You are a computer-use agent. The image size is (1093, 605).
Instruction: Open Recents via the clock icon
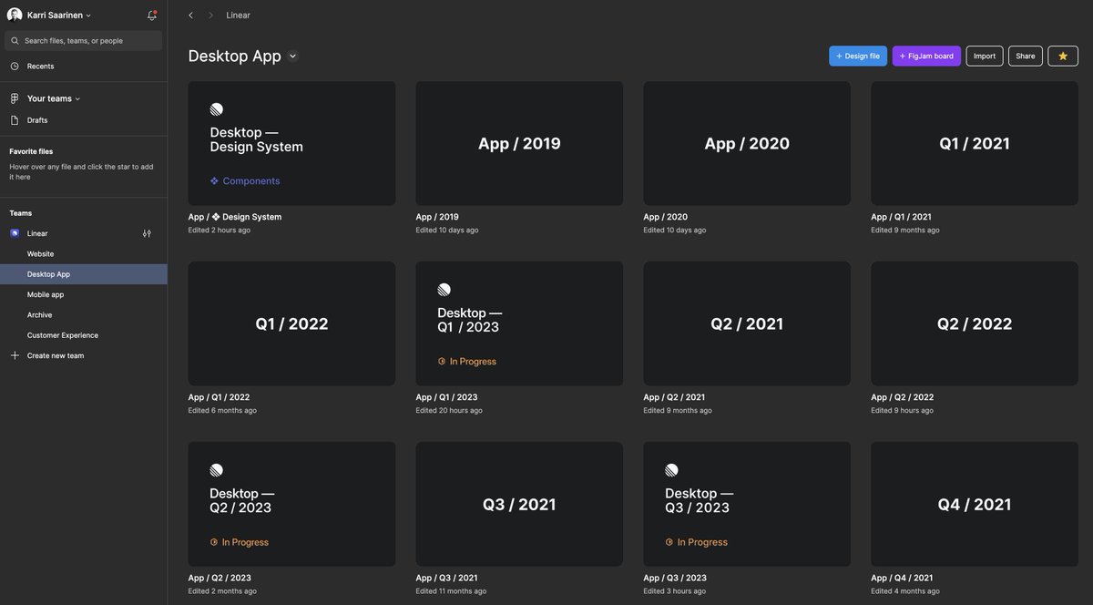pos(15,67)
